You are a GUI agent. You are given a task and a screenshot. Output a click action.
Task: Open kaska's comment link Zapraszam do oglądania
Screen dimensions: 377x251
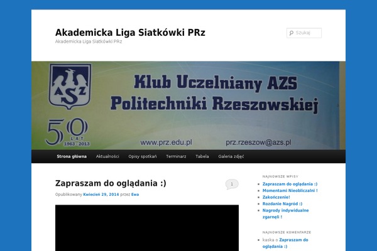click(x=285, y=243)
